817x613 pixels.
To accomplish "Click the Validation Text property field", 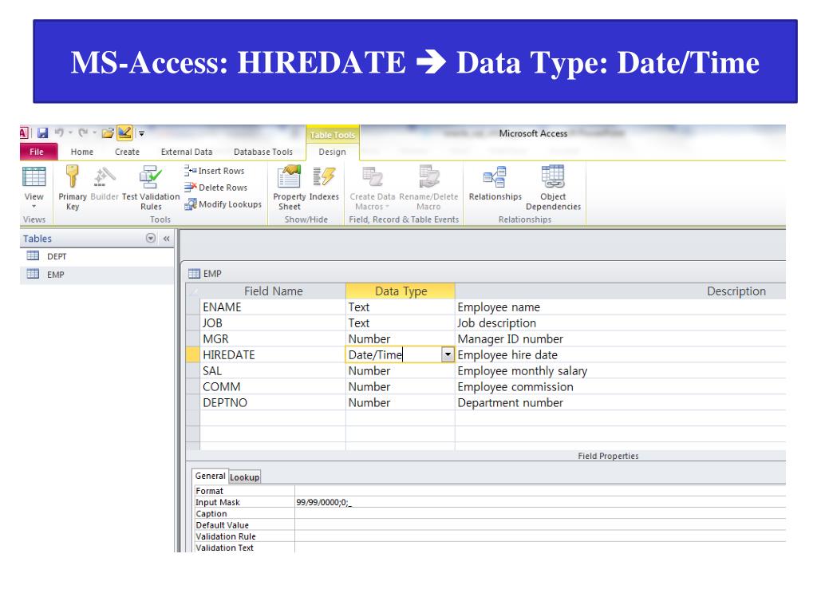I will click(540, 548).
